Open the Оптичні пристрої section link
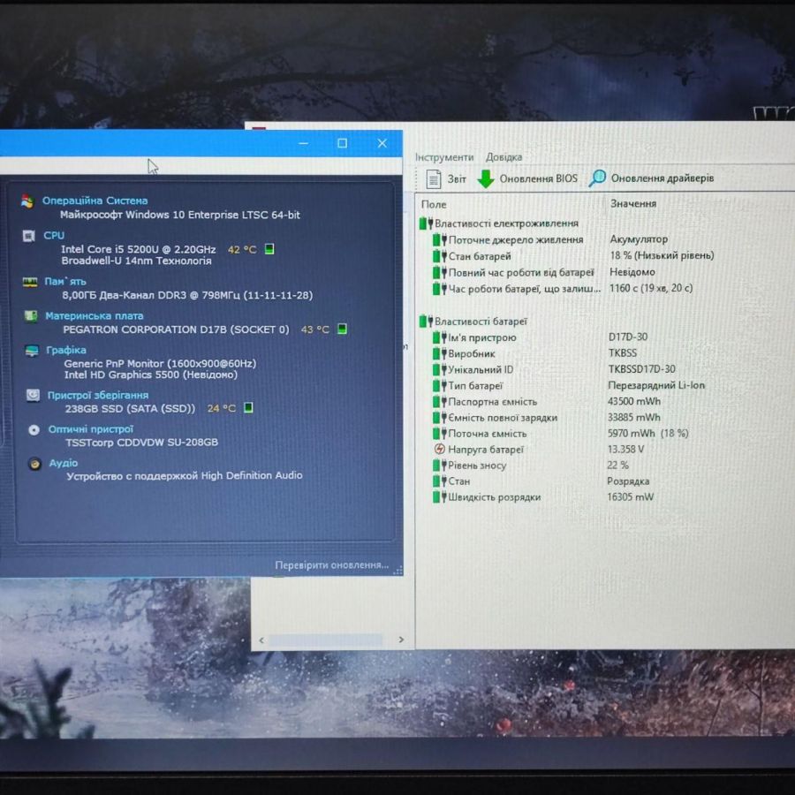Viewport: 795px width, 795px height. (x=91, y=429)
